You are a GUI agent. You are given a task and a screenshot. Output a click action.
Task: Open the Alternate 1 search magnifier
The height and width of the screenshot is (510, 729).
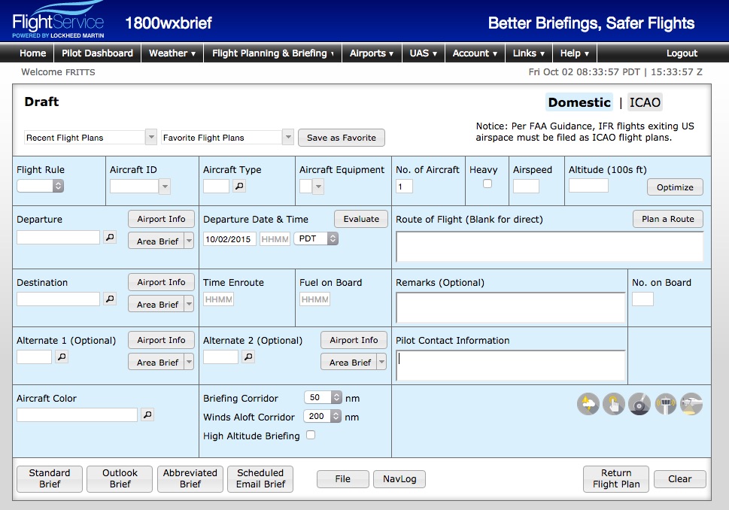[62, 357]
